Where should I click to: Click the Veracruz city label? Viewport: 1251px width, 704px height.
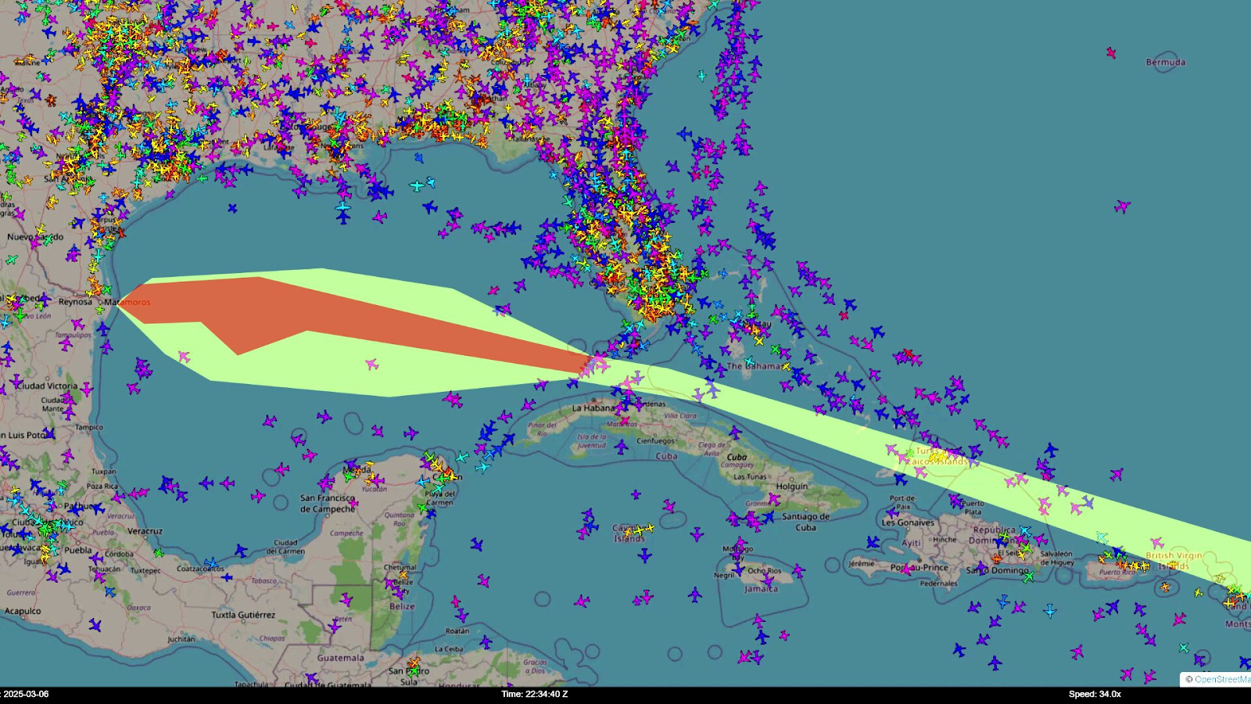coord(145,531)
